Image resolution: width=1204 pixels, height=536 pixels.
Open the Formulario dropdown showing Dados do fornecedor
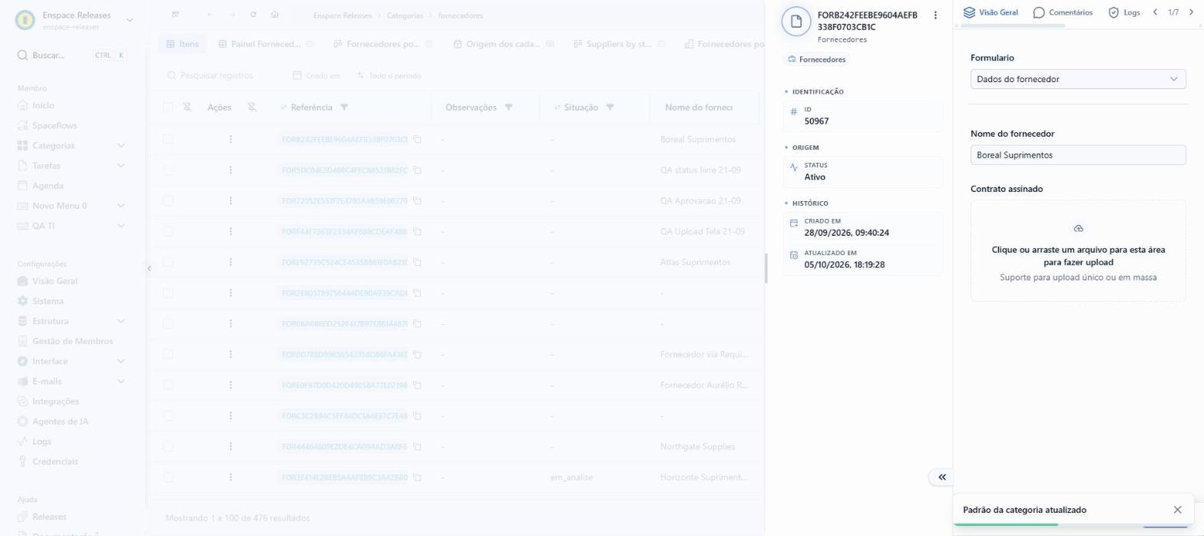pos(1078,79)
